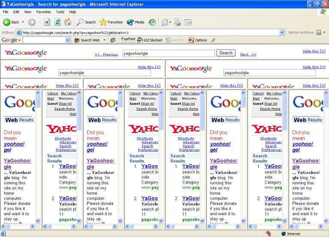Click the Address bar URL field

[x=151, y=33]
